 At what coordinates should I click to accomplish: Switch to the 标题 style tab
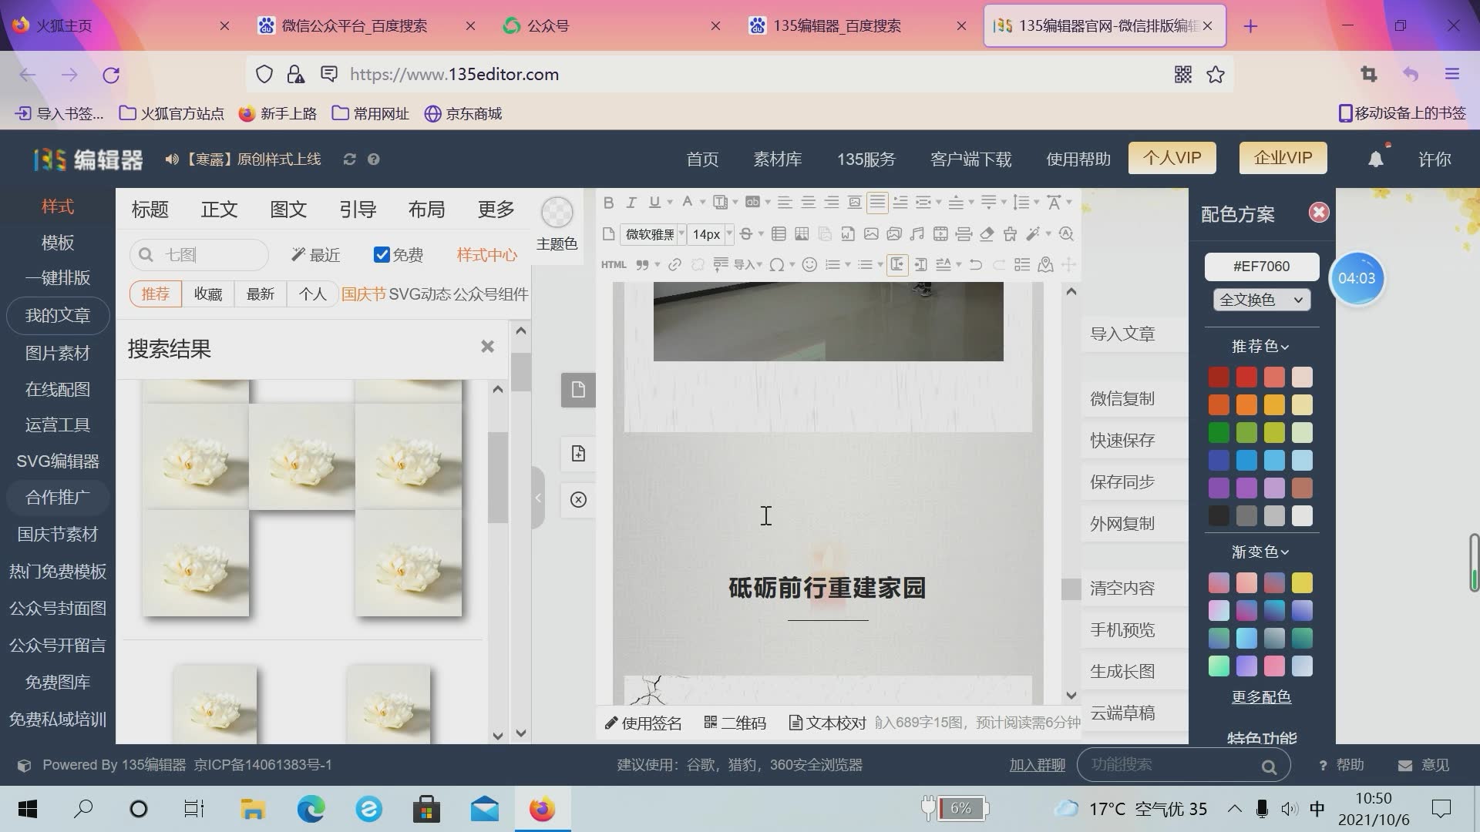150,210
